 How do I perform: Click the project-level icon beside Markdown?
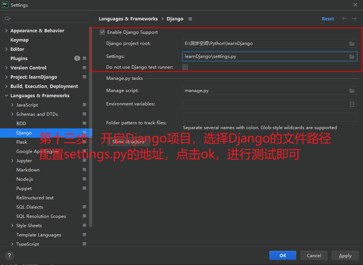[85, 170]
